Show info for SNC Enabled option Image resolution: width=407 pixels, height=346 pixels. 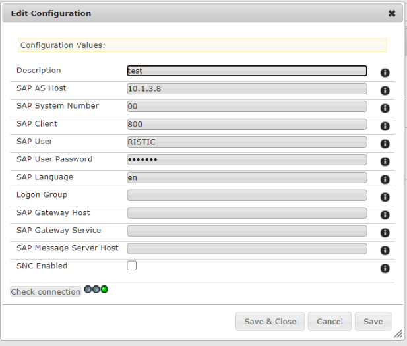385,268
